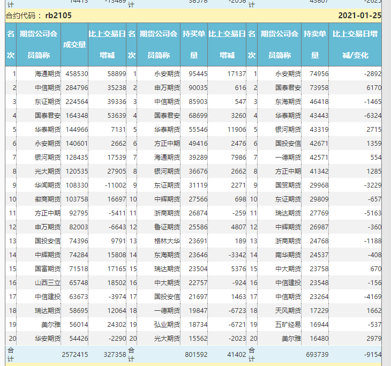Image resolution: width=391 pixels, height=366 pixels.
Task: Click the long position value 90035
Action: [198, 88]
